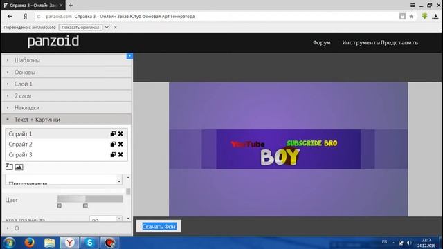
Task: Open the translation options dropdown arrow
Action: tap(107, 28)
